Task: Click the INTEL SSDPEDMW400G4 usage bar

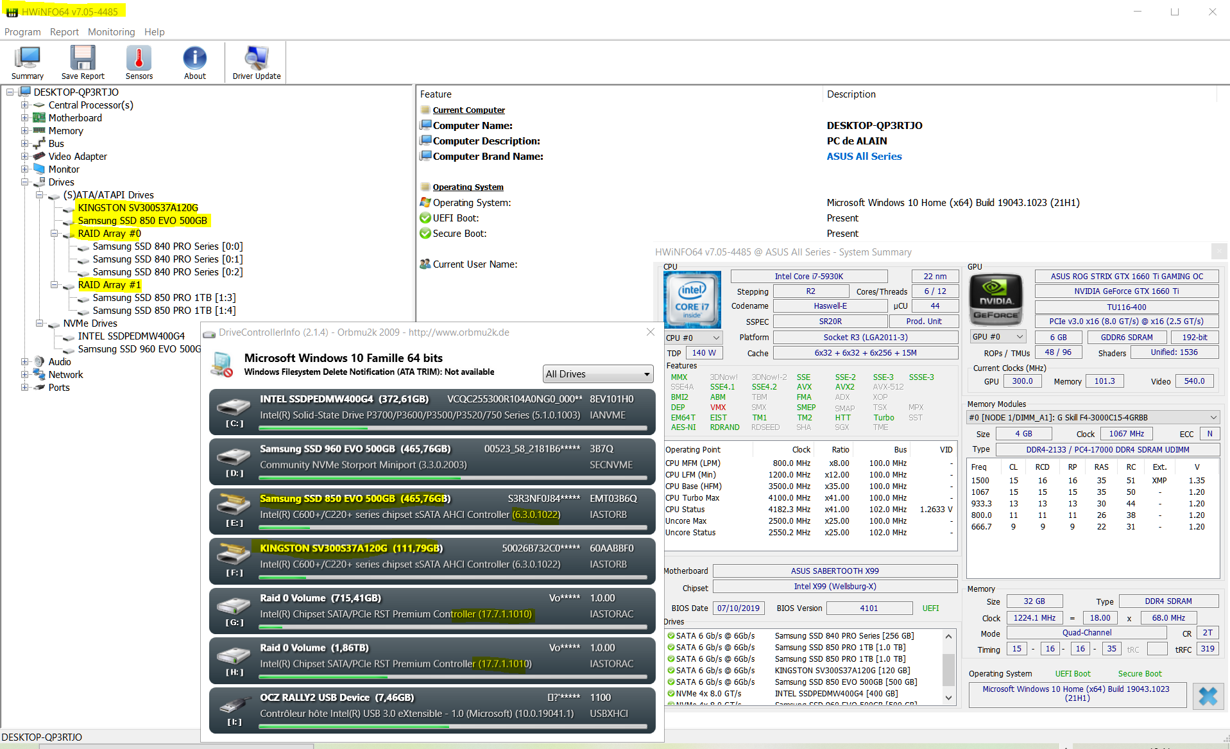Action: coord(453,428)
